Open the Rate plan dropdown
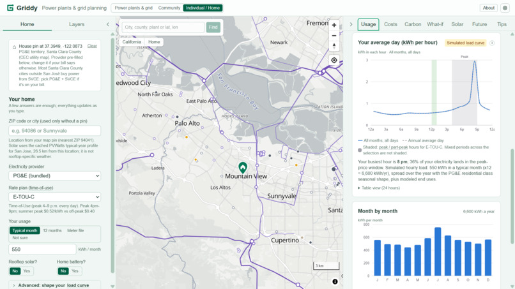Viewport: 515px width, 289px height. (x=54, y=197)
